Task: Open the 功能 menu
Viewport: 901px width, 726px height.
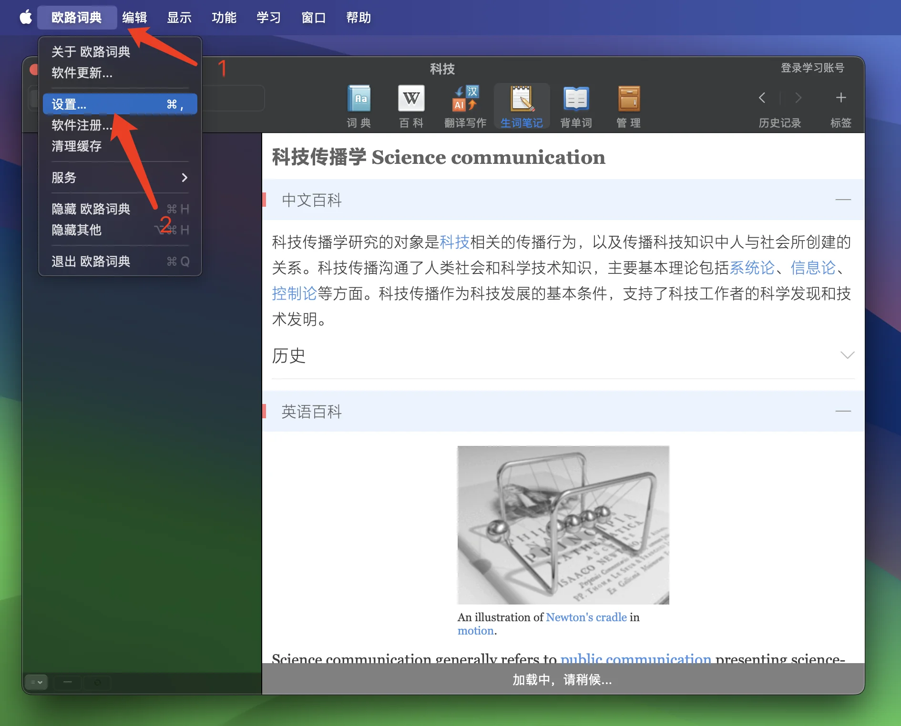Action: [x=224, y=18]
